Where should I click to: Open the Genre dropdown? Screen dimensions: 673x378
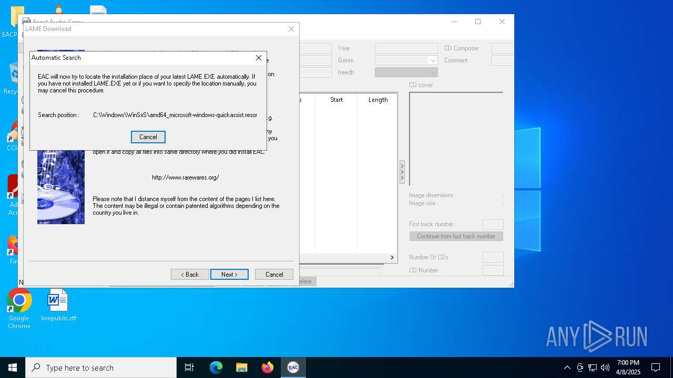click(x=433, y=60)
